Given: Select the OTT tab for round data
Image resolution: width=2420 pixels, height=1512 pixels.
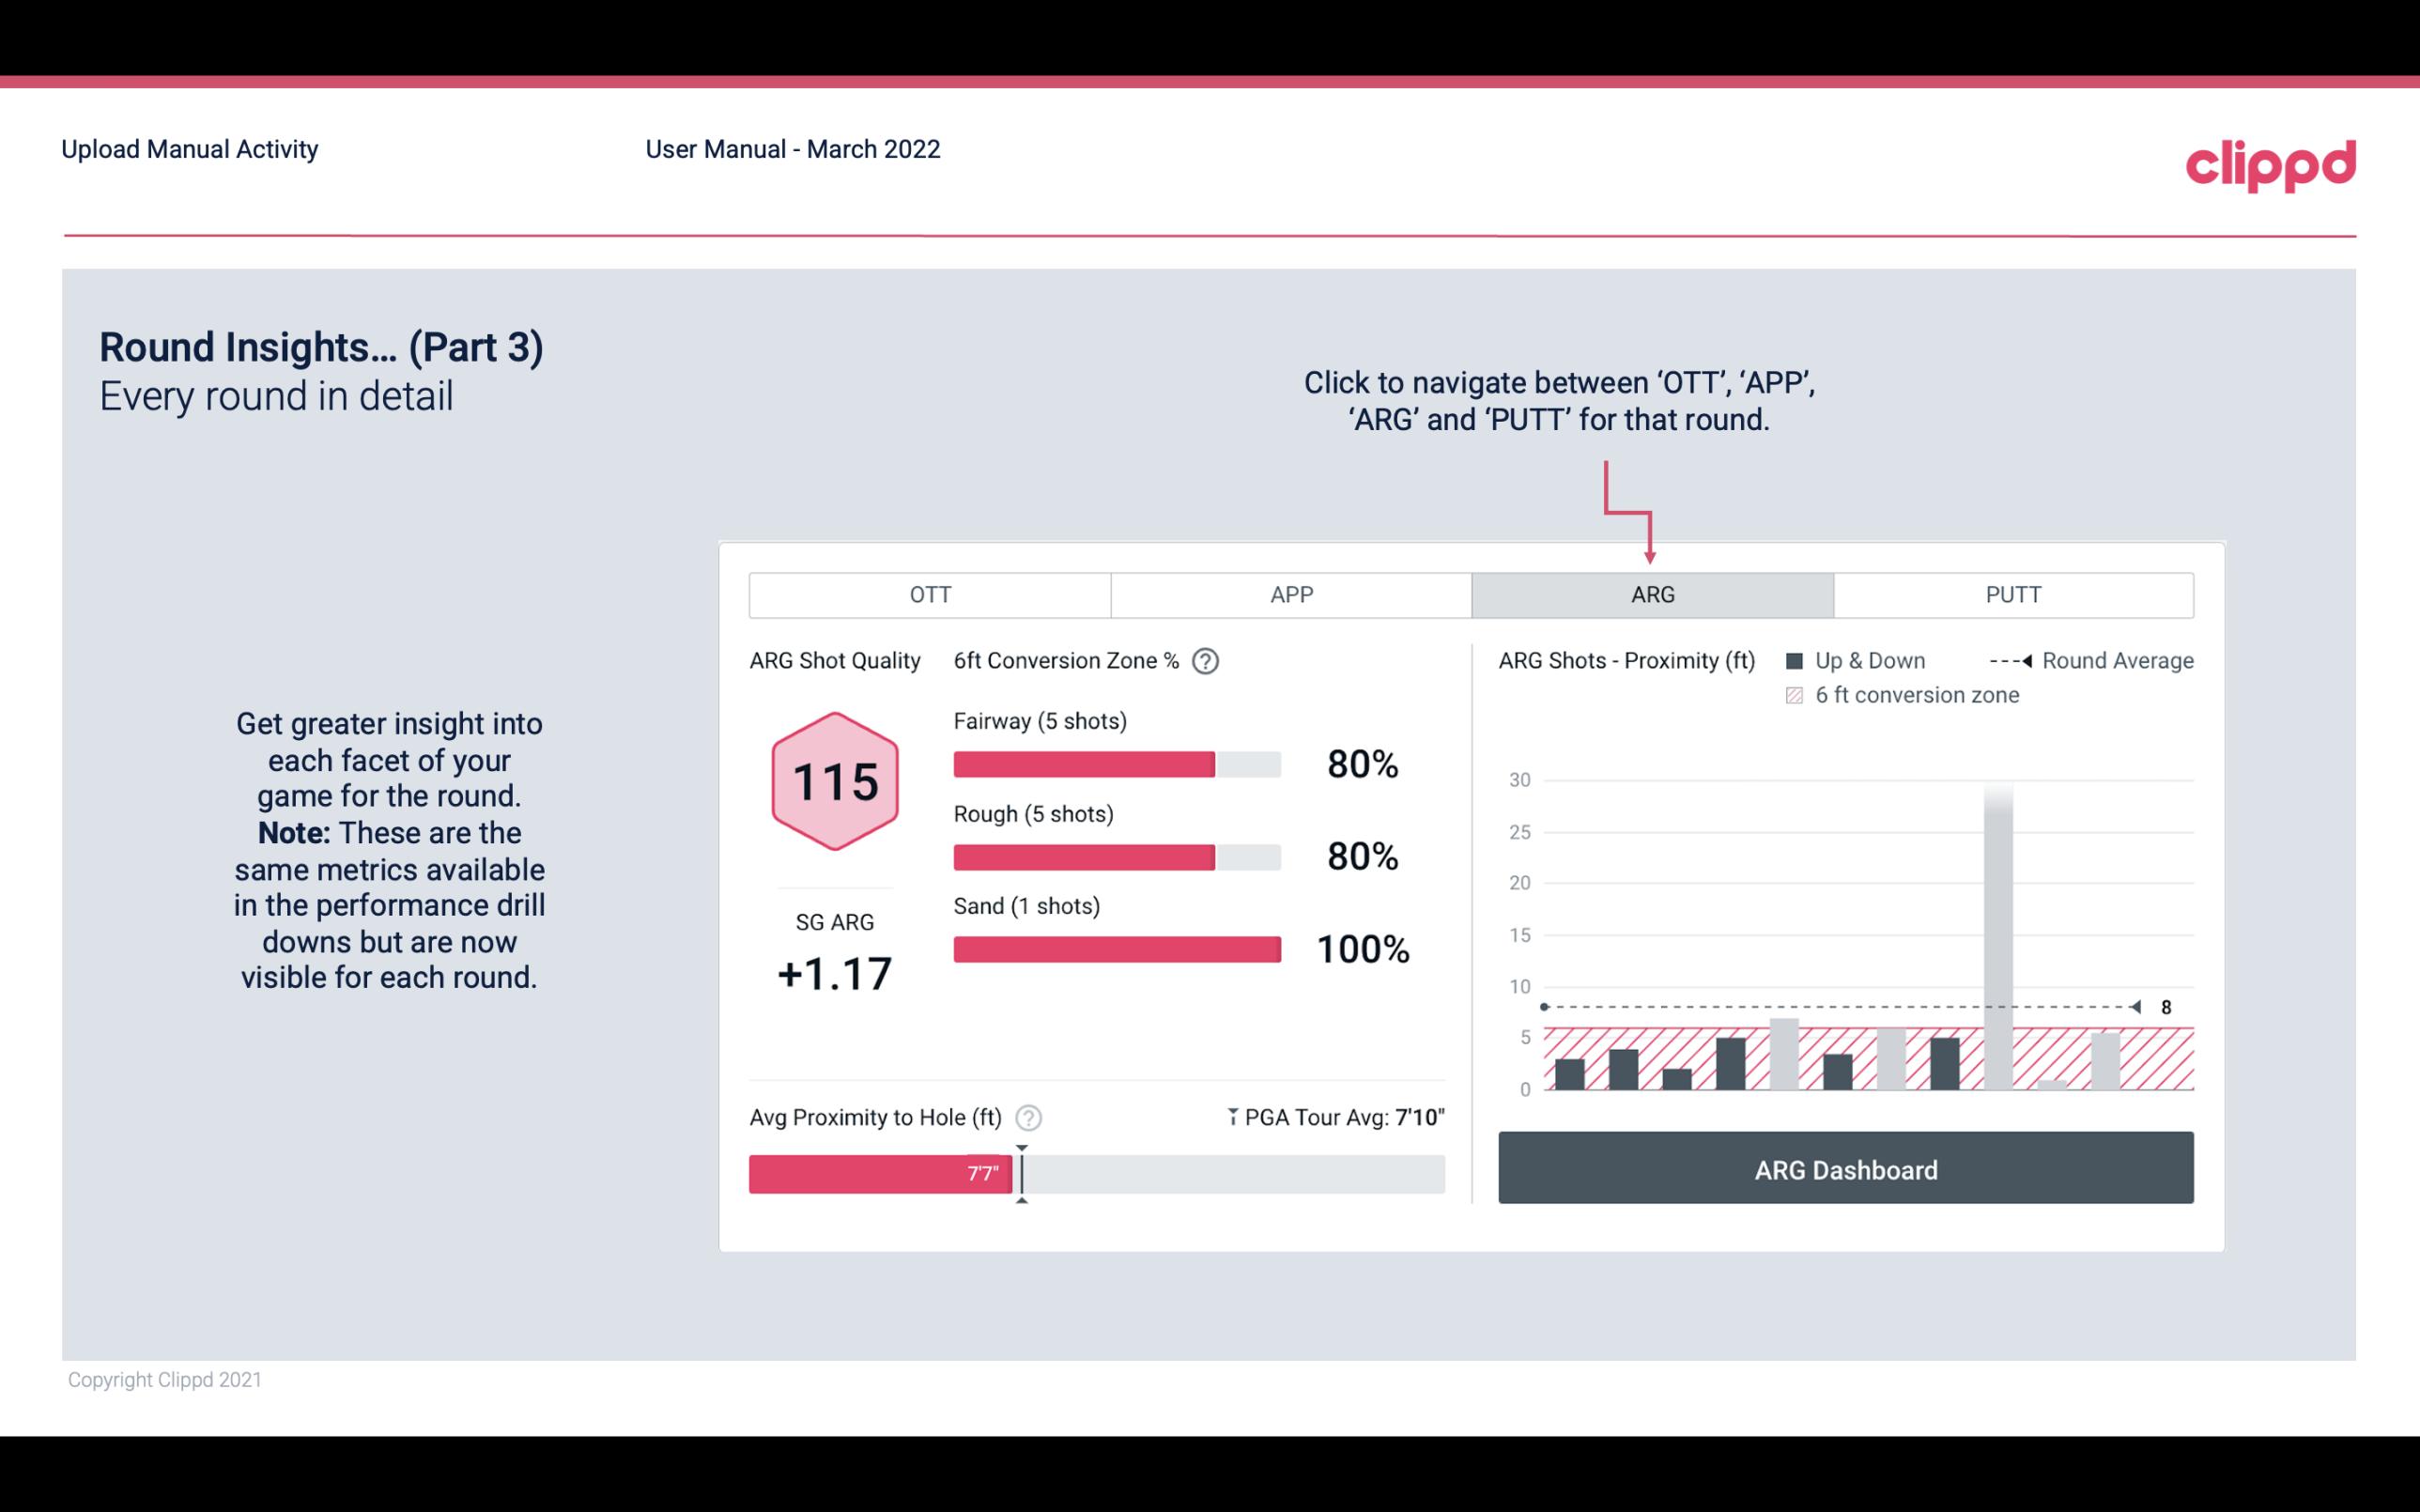Looking at the screenshot, I should (x=932, y=595).
